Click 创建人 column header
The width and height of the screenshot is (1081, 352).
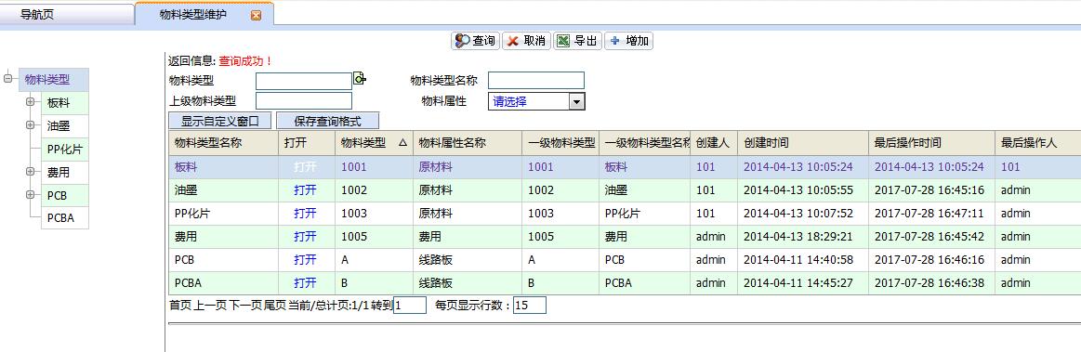(714, 143)
